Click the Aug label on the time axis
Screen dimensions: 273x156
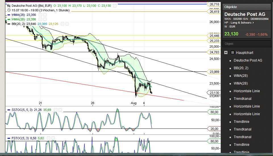coord(134,103)
